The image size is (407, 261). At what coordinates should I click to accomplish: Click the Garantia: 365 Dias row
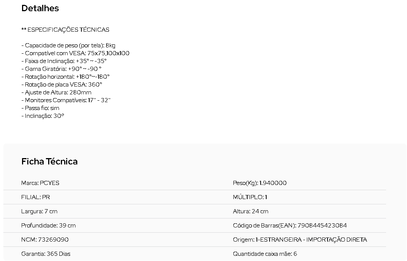(46, 254)
